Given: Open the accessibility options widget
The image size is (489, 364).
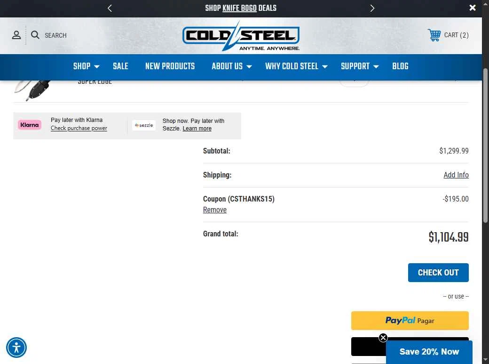Looking at the screenshot, I should tap(16, 348).
